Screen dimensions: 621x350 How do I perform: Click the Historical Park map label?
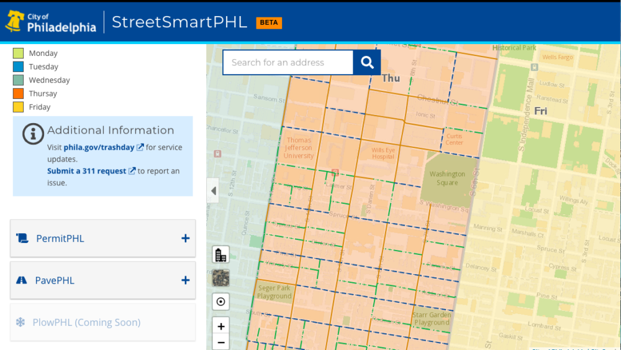click(514, 48)
